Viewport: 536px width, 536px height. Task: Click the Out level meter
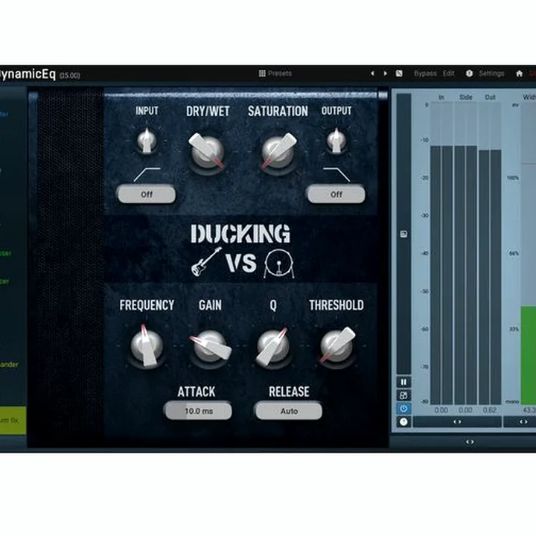point(490,253)
